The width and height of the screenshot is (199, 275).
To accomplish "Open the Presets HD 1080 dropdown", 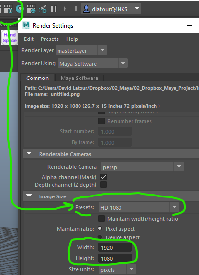I will pos(139,207).
